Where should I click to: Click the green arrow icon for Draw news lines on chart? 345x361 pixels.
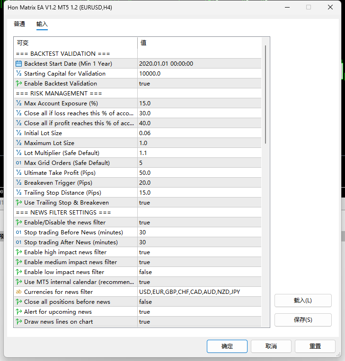tap(18, 321)
